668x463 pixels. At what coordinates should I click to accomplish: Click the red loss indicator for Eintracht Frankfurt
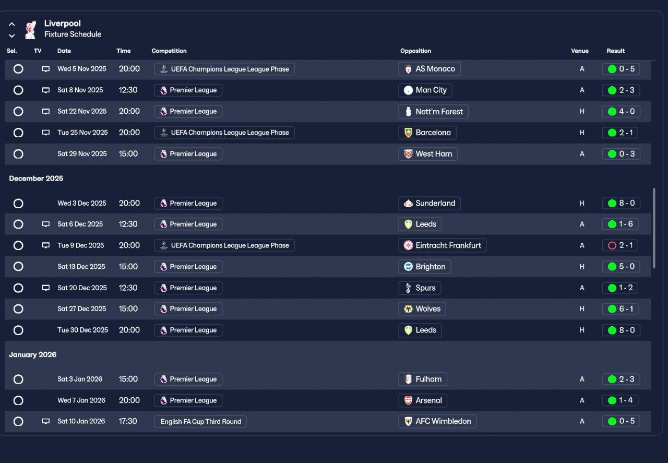(612, 245)
